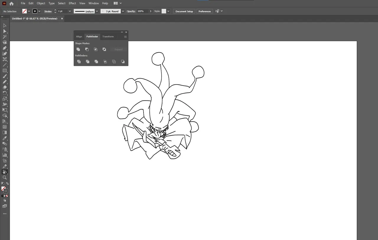Select the Eraser tool

point(5,87)
